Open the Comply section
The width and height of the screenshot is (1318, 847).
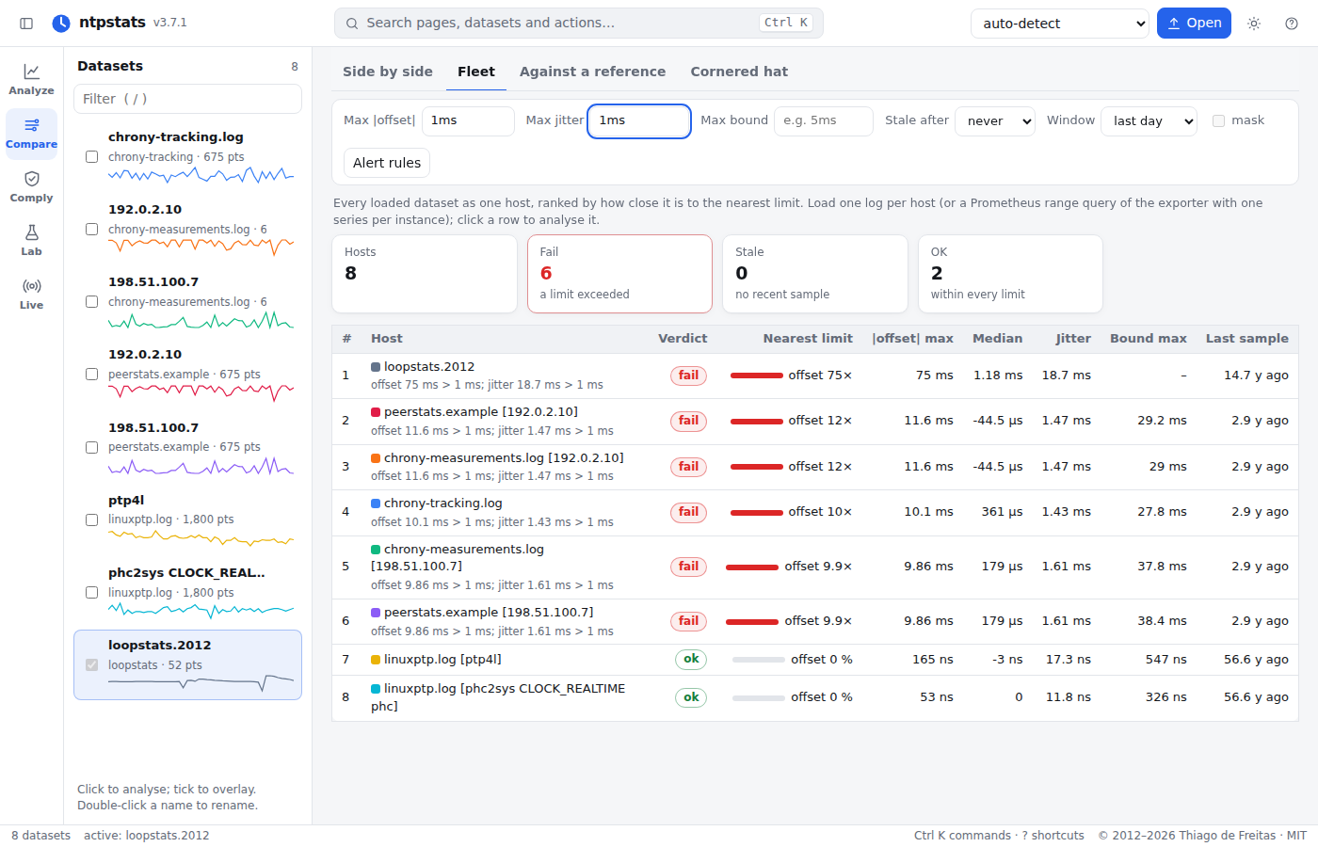click(x=32, y=186)
